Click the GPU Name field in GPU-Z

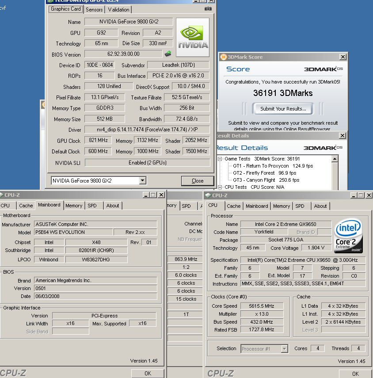129,22
